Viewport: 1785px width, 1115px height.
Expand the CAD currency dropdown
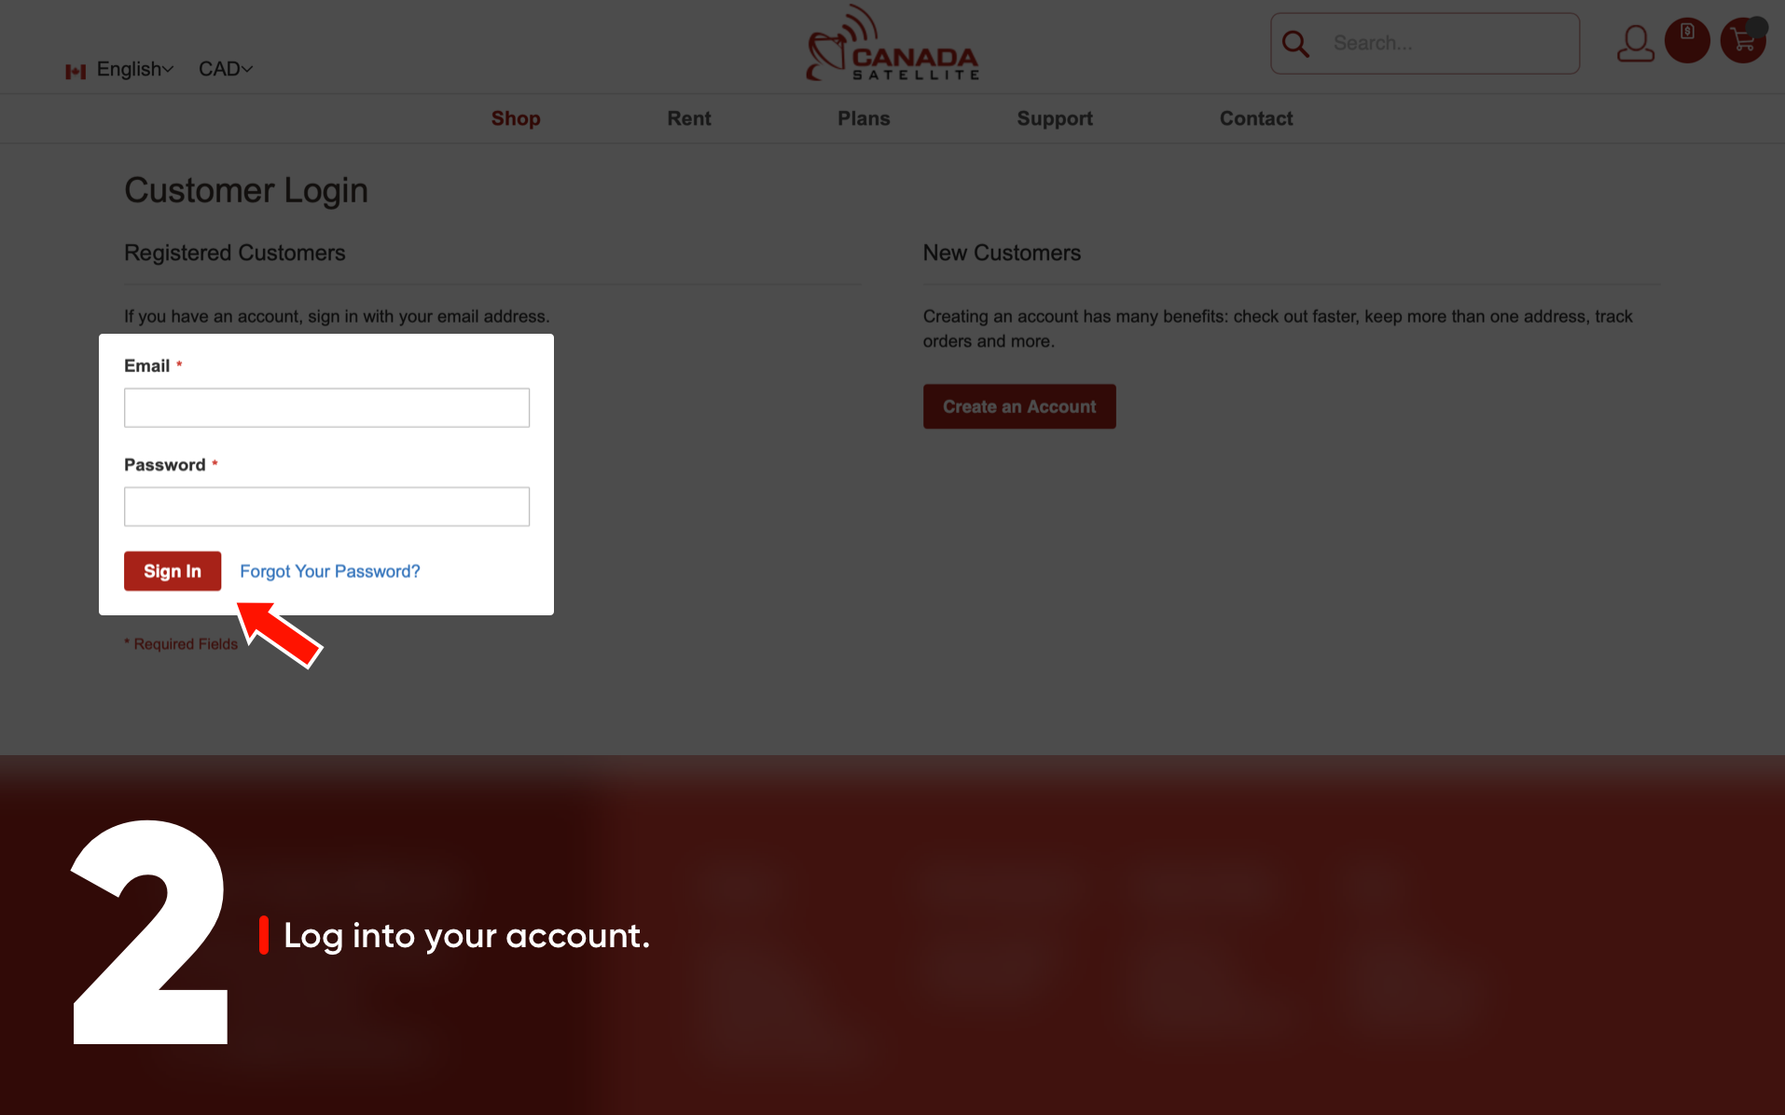tap(226, 69)
